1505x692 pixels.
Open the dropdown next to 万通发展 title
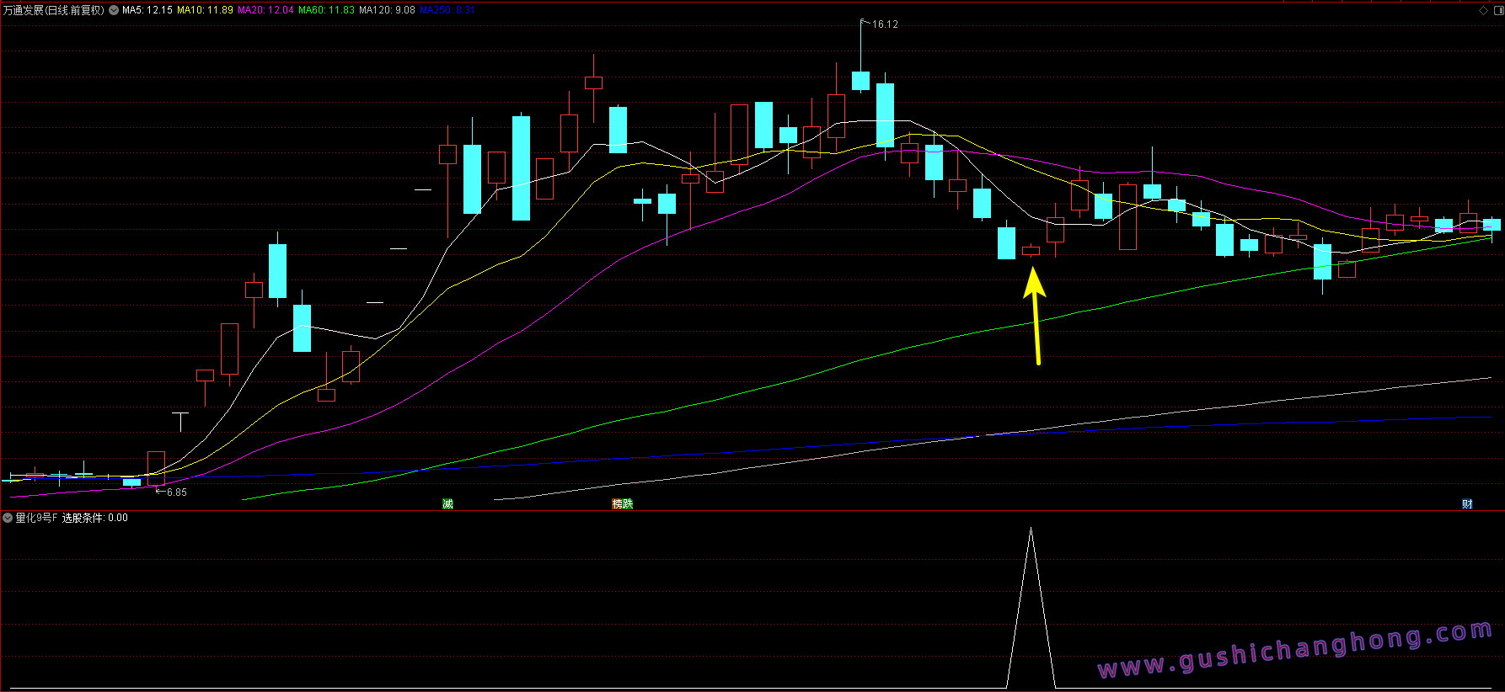click(114, 10)
